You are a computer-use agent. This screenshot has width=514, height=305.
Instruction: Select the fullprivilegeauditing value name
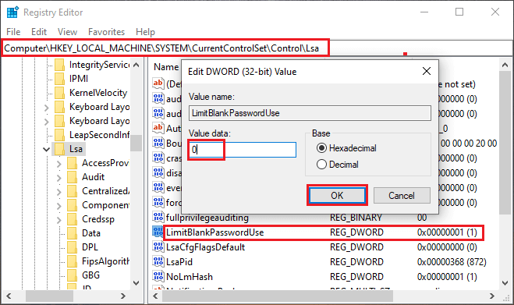coord(207,218)
